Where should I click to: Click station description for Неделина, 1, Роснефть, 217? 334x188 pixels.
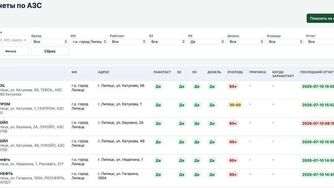point(32,164)
